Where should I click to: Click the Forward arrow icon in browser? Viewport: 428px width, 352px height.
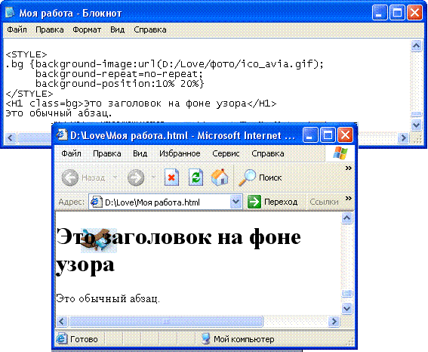point(136,178)
